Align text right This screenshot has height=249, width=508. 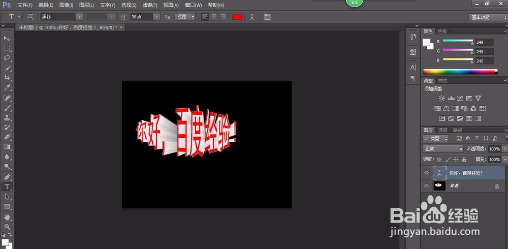click(223, 17)
